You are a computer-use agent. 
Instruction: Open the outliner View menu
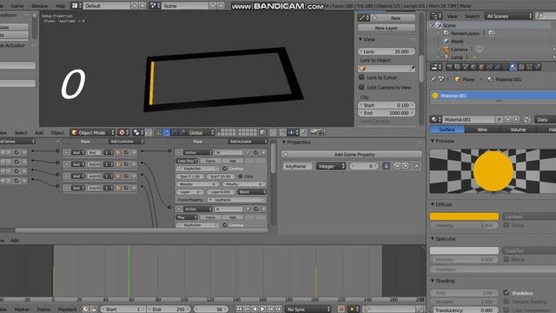pyautogui.click(x=452, y=17)
